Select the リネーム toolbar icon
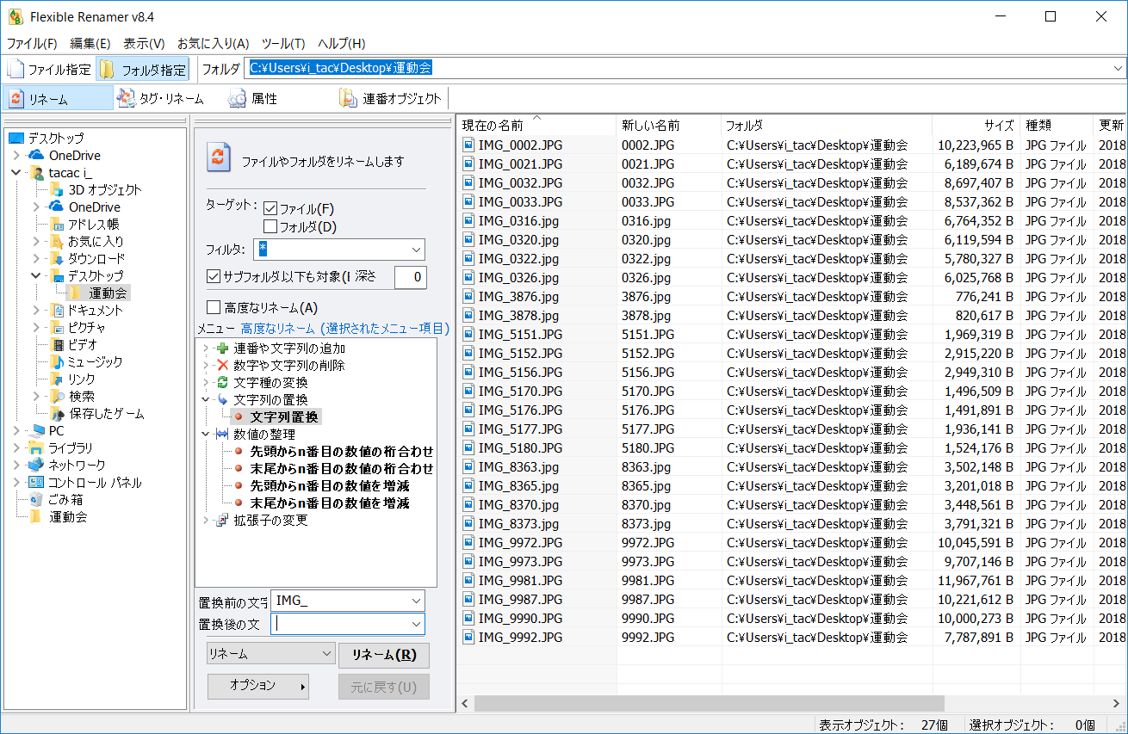The image size is (1128, 734). point(57,97)
